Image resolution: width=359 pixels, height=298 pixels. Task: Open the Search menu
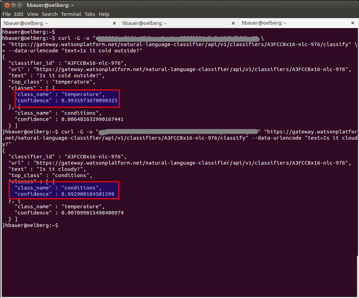50,14
